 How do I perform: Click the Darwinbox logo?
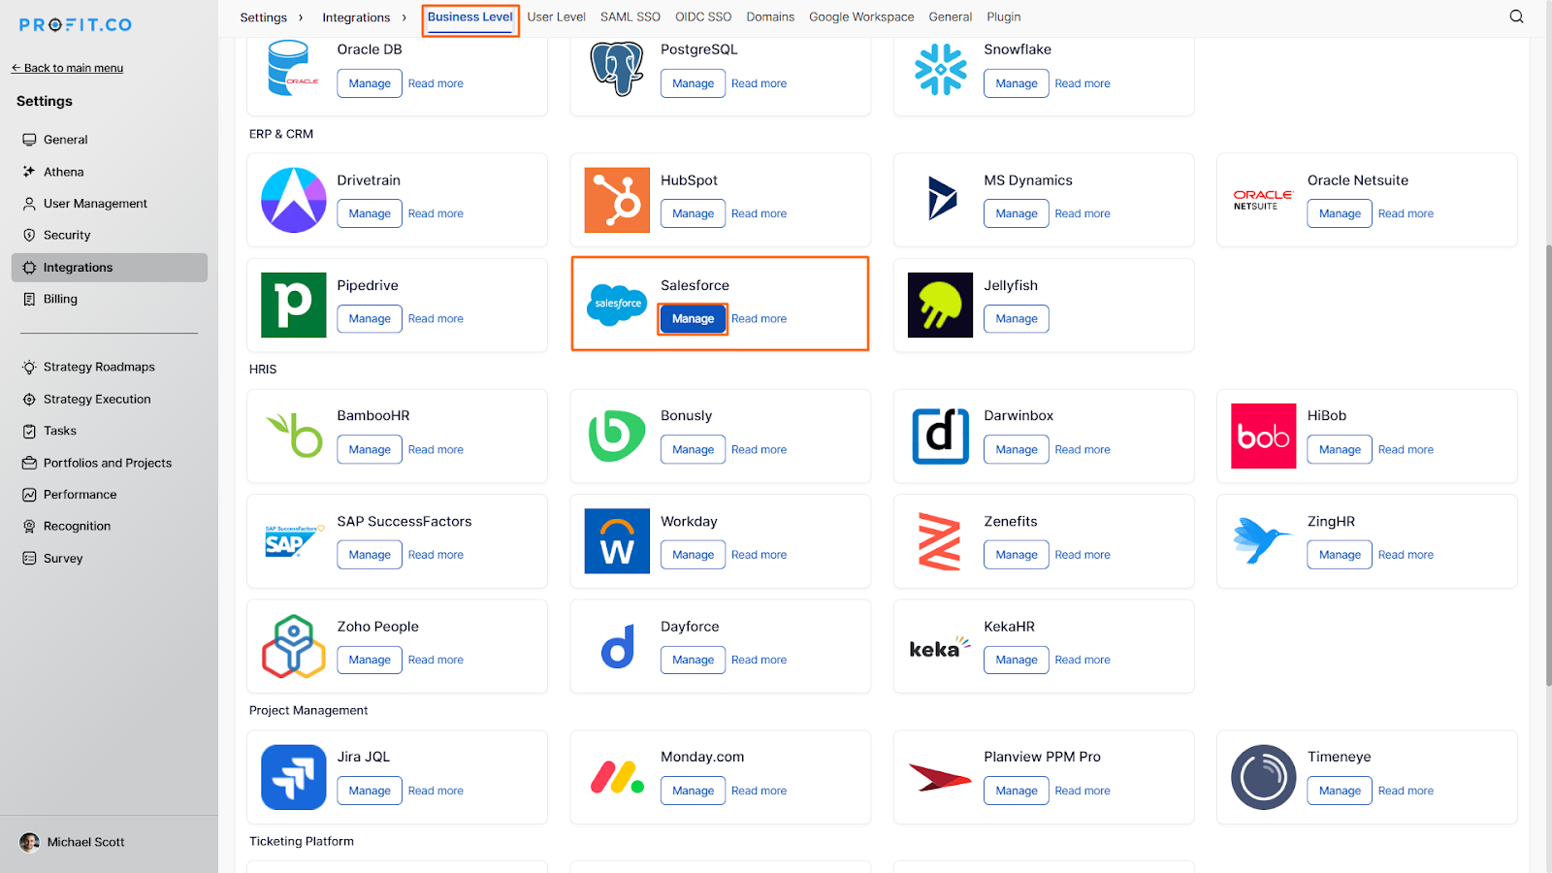[941, 436]
